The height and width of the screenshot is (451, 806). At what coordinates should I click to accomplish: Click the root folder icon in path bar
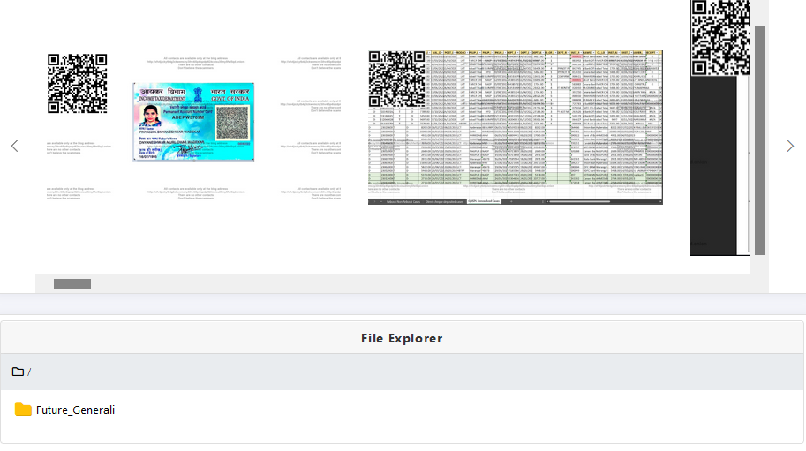click(x=18, y=372)
